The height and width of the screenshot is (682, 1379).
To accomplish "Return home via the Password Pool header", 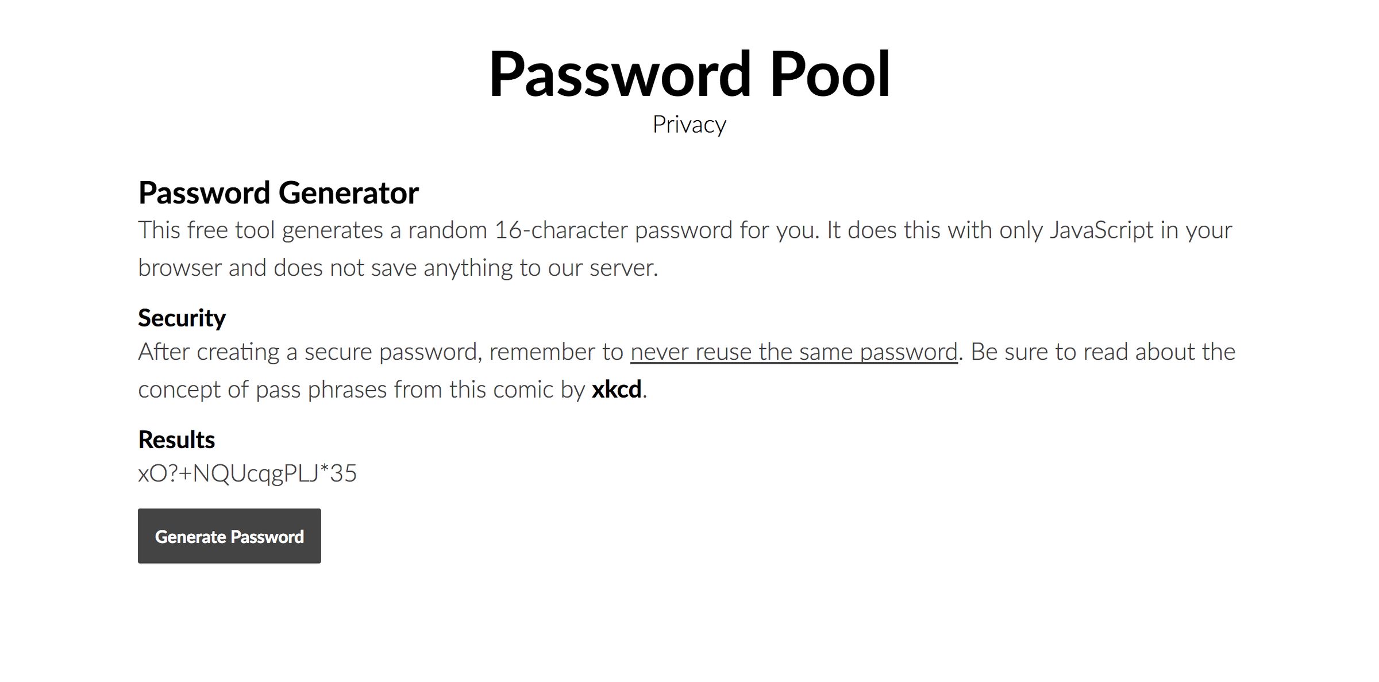I will pyautogui.click(x=689, y=74).
